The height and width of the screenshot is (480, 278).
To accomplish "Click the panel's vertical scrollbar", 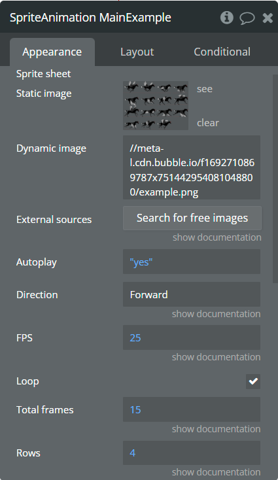I will point(275,179).
